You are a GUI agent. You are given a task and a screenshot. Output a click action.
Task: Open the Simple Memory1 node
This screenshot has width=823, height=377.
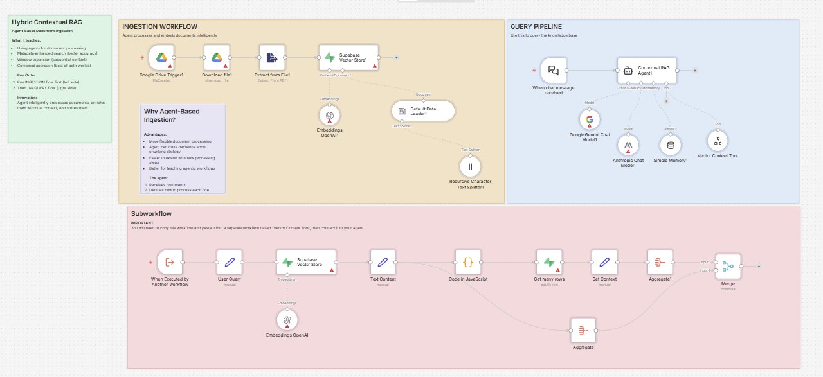[x=669, y=146]
